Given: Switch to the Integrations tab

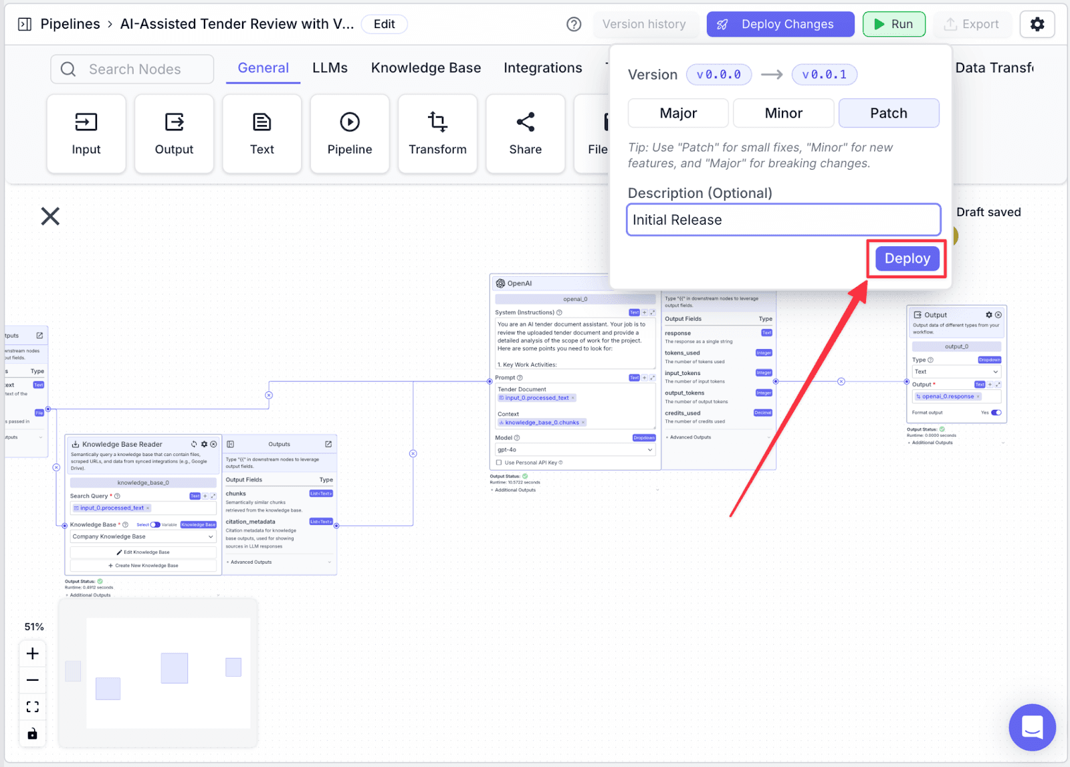Looking at the screenshot, I should click(x=543, y=68).
